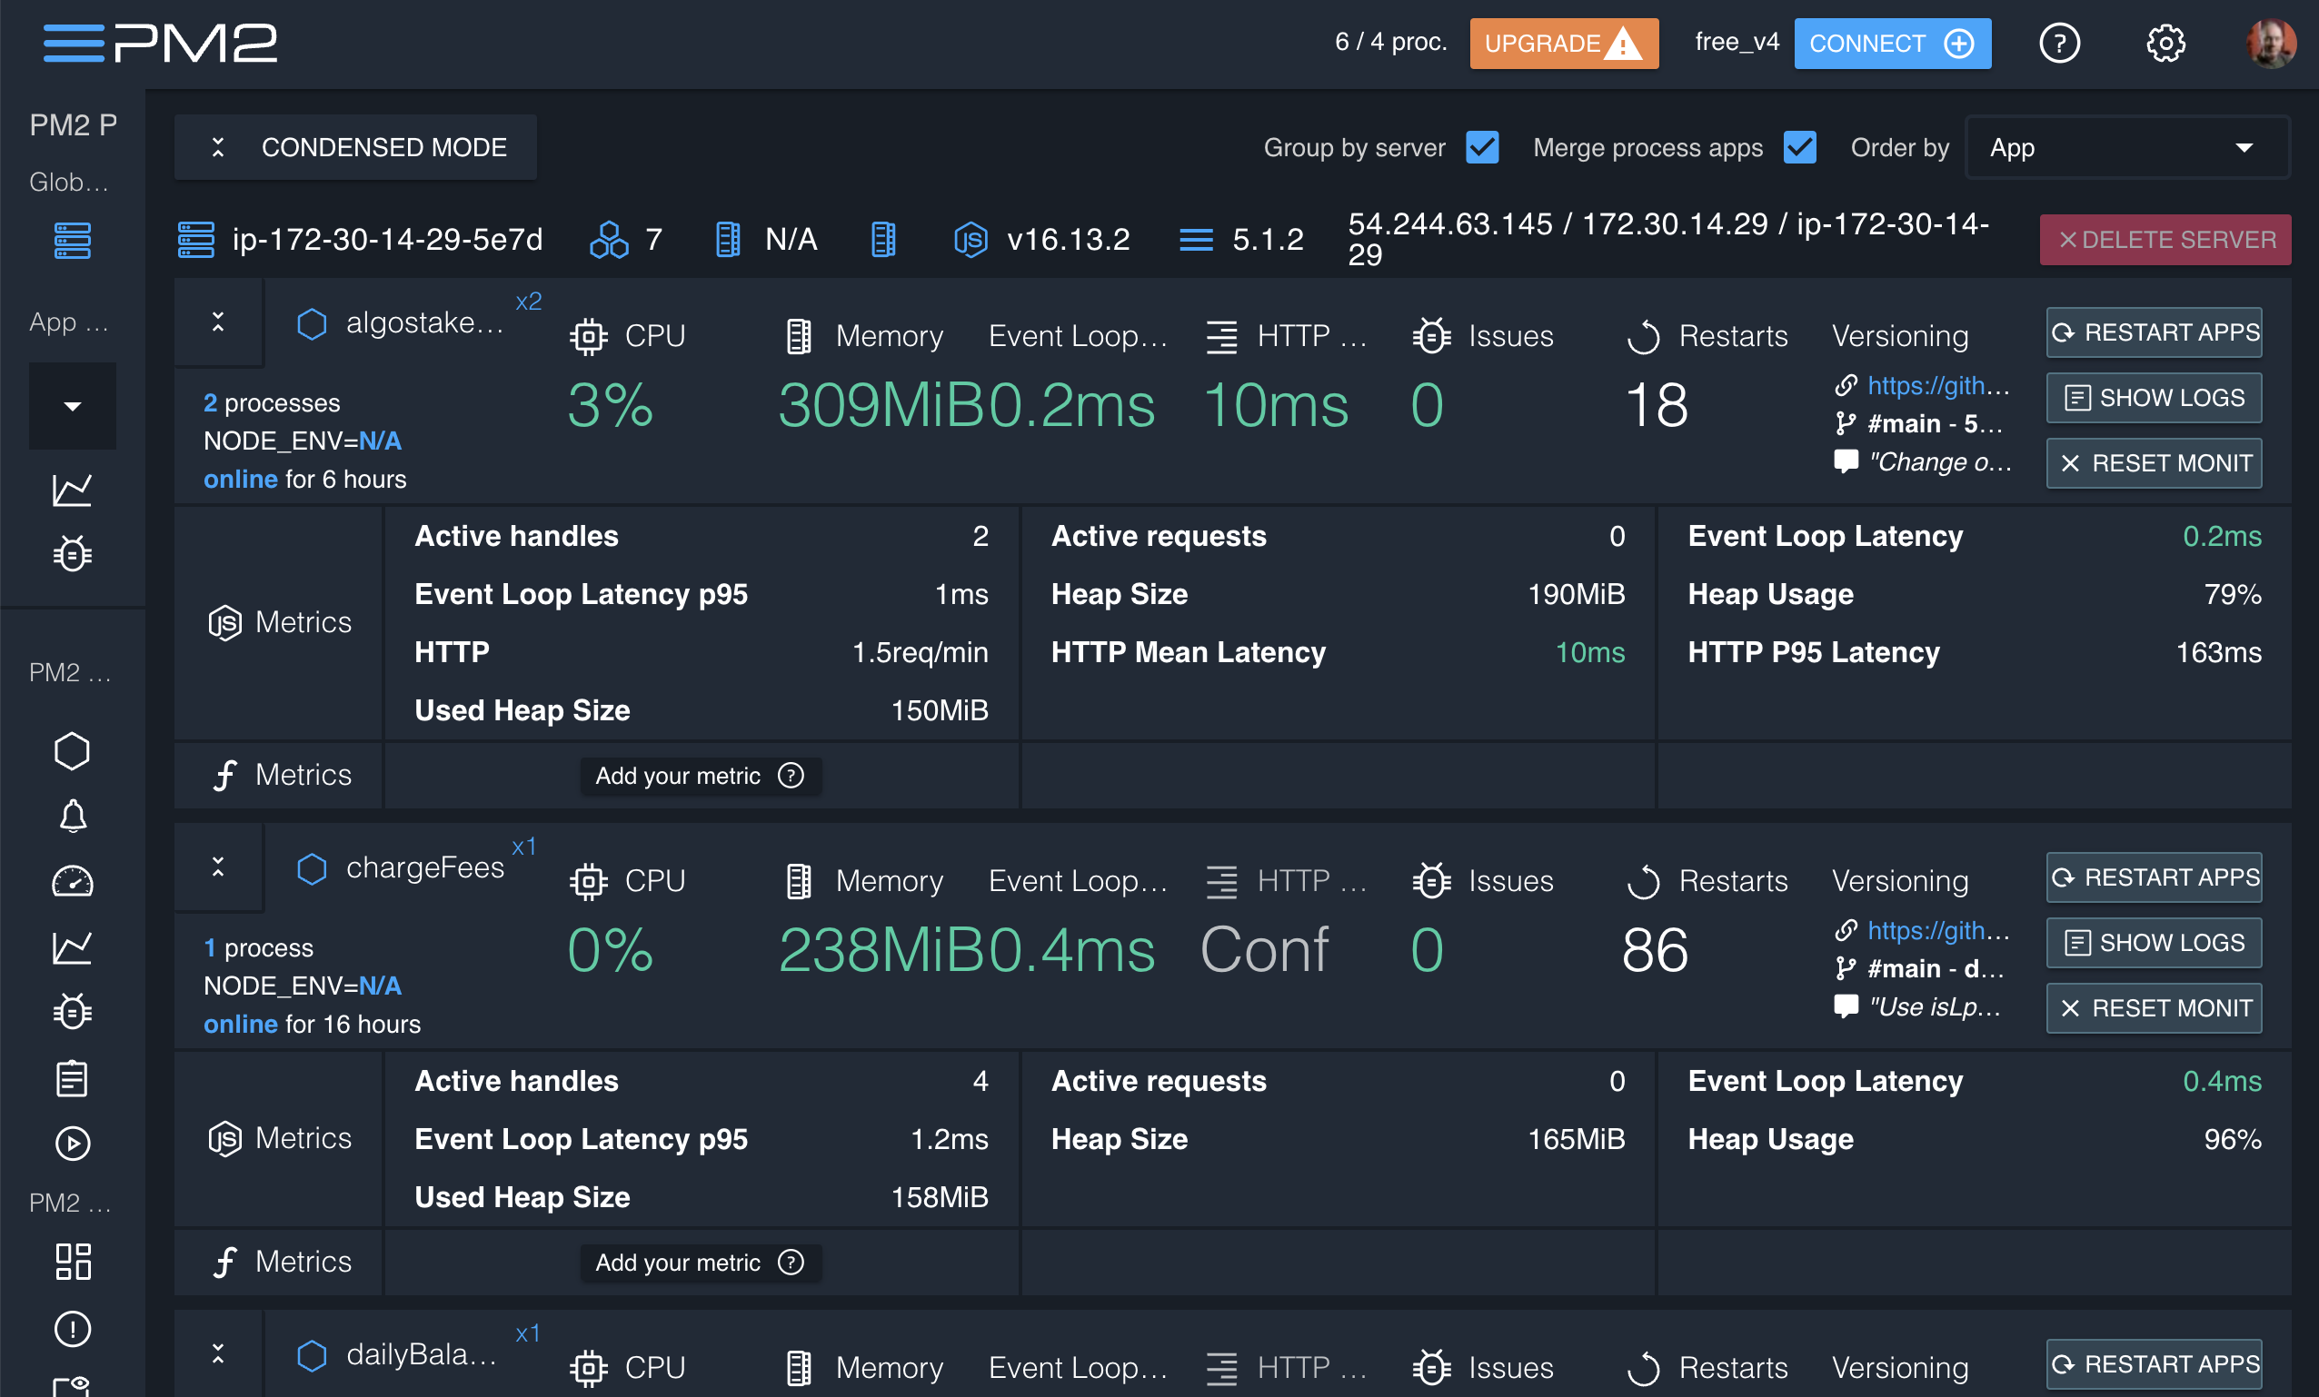Image resolution: width=2319 pixels, height=1397 pixels.
Task: Open the lower sidebar chart icon
Action: [x=73, y=946]
